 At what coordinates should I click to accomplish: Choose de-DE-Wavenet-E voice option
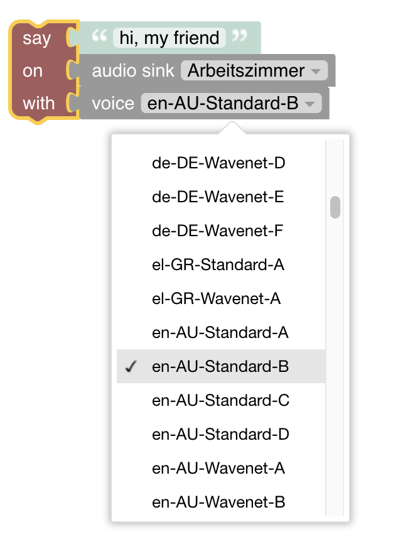[218, 197]
